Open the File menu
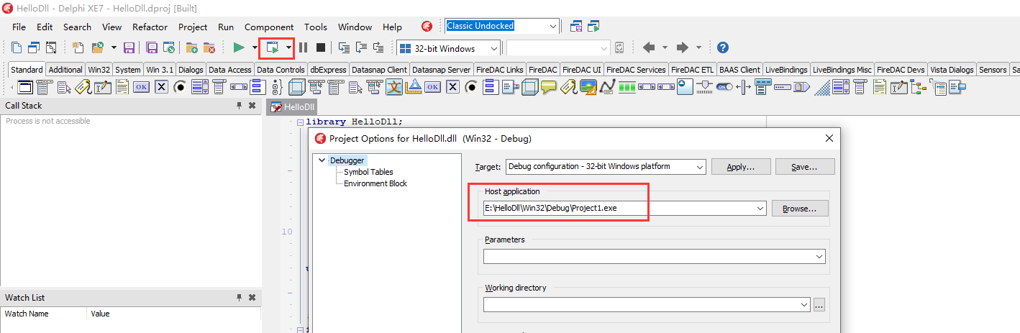 19,27
